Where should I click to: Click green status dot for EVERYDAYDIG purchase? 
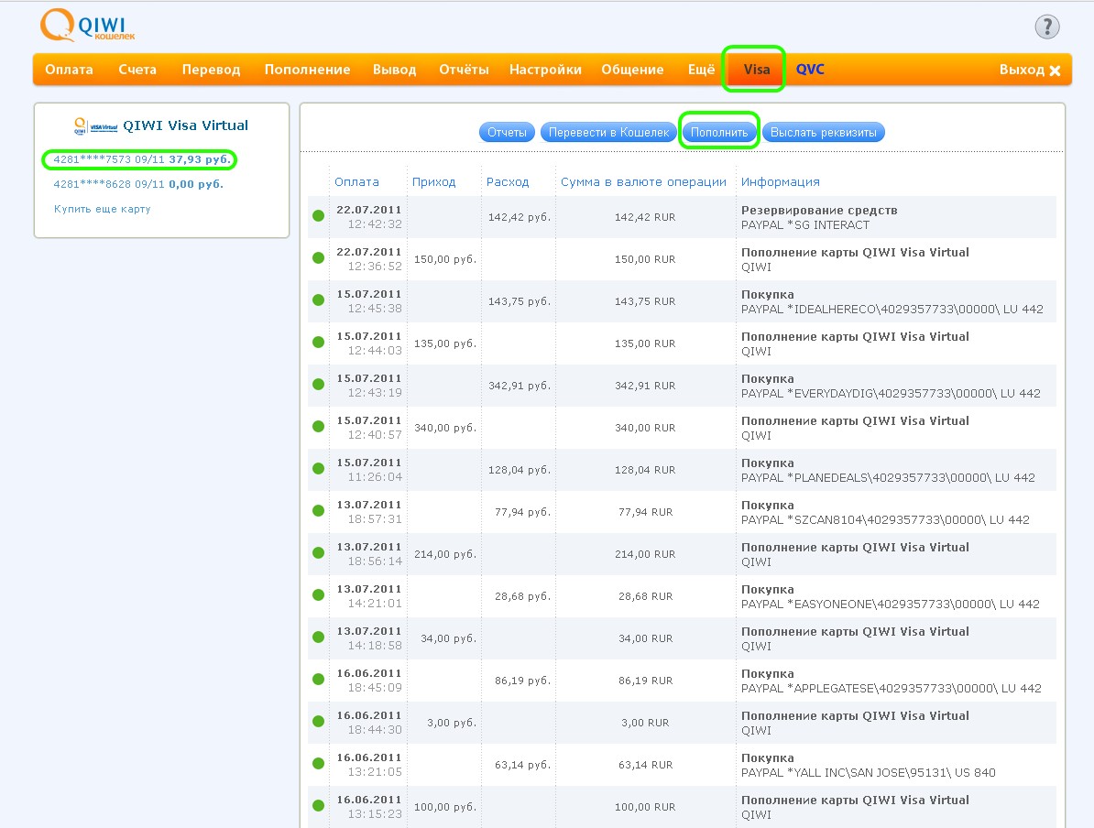(318, 385)
